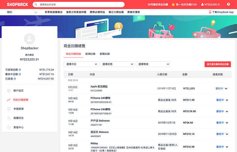Open the 選擇狀態 dropdown

(117, 64)
